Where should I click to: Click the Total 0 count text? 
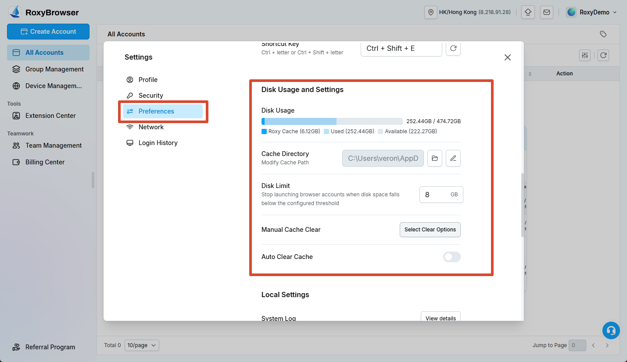pyautogui.click(x=113, y=345)
